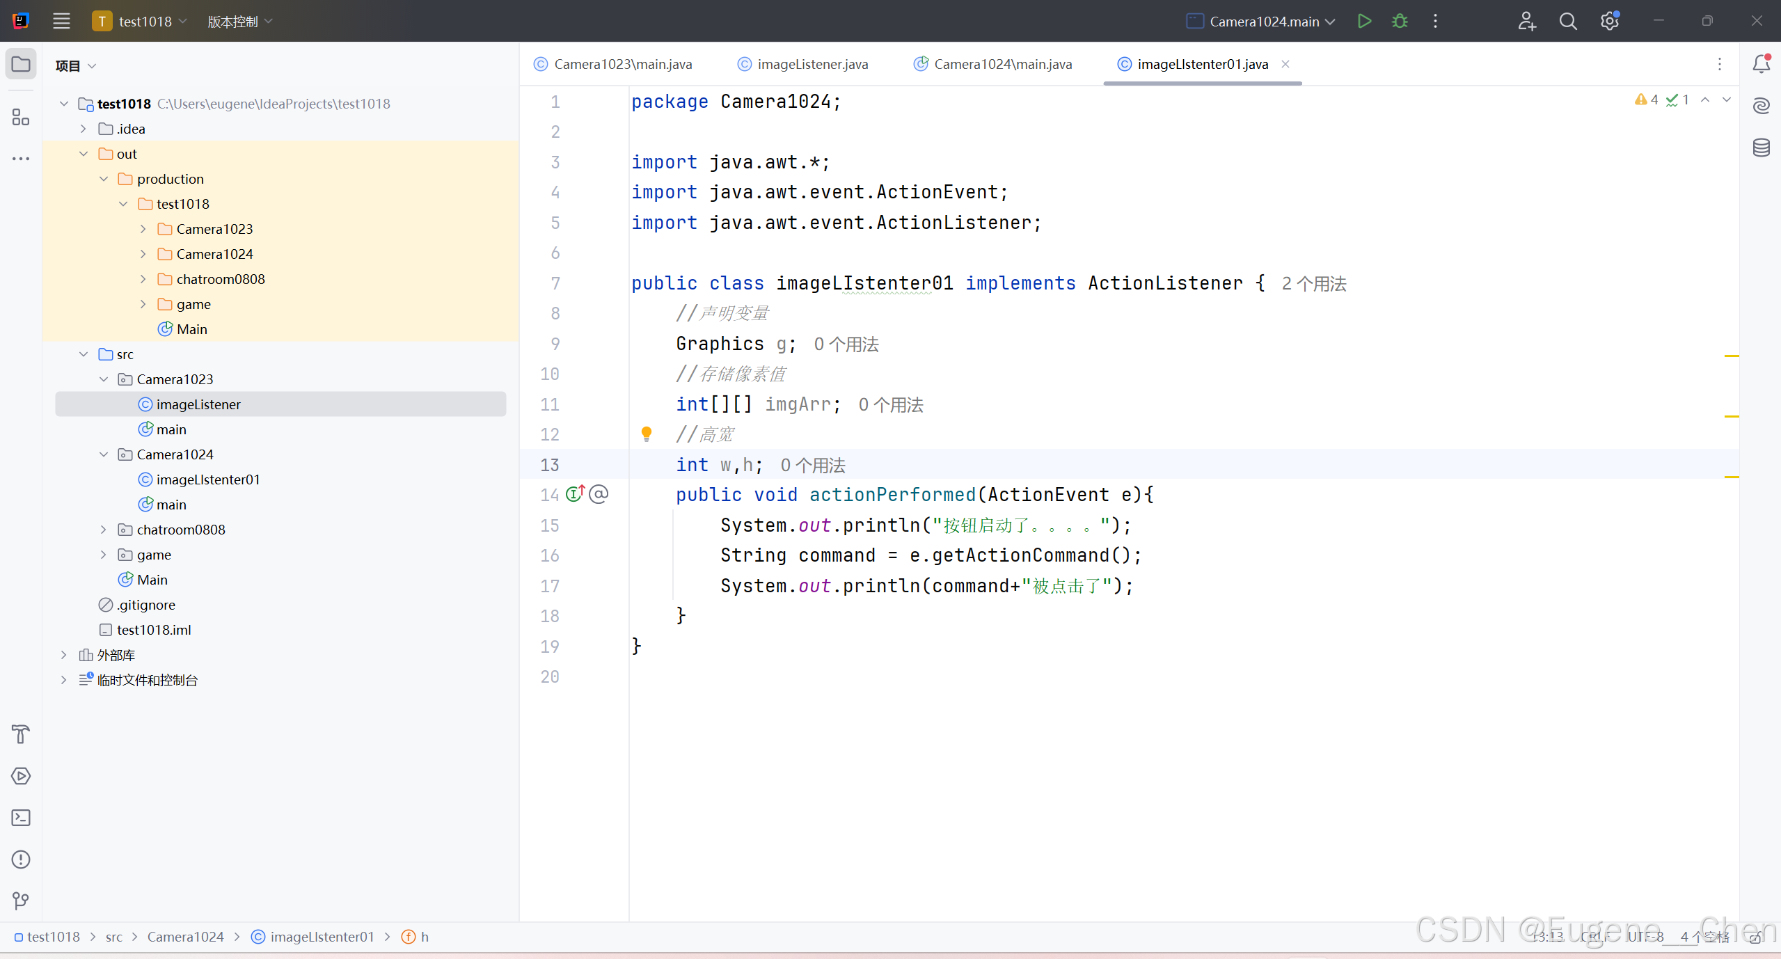The height and width of the screenshot is (959, 1781).
Task: Open the Problems tool window
Action: point(21,859)
